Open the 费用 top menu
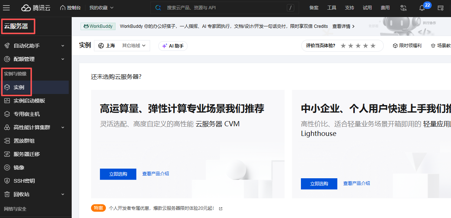 [x=385, y=8]
